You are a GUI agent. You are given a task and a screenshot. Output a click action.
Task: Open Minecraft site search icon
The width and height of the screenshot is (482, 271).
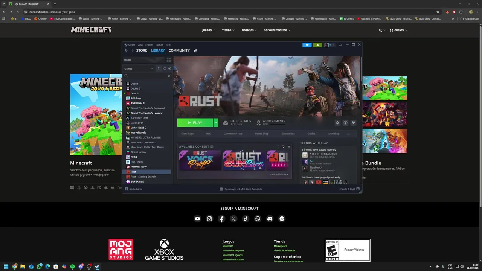point(381,30)
